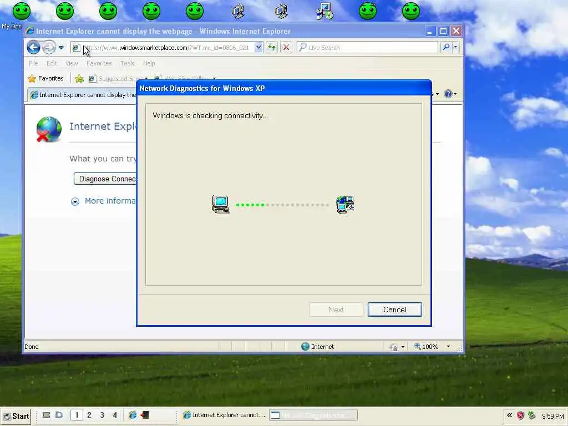Image resolution: width=568 pixels, height=426 pixels.
Task: Click the second quick launch icon beside desktop pager
Action: (x=59, y=415)
